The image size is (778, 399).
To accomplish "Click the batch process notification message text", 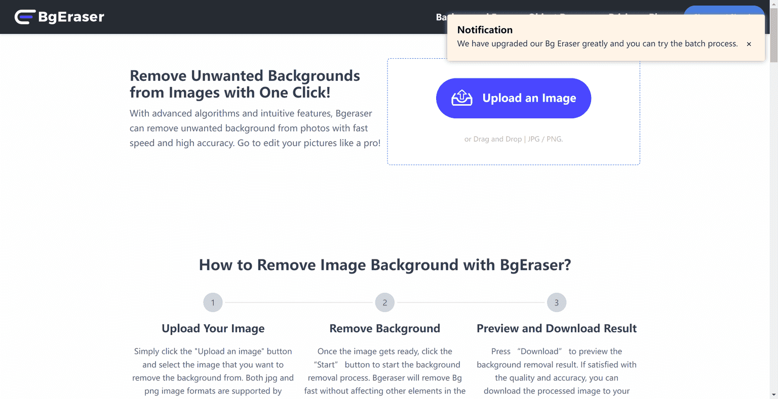I will [597, 44].
